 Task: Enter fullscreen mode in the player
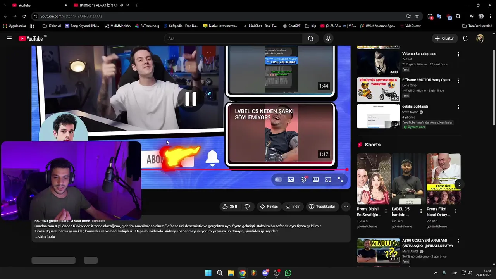tap(341, 179)
